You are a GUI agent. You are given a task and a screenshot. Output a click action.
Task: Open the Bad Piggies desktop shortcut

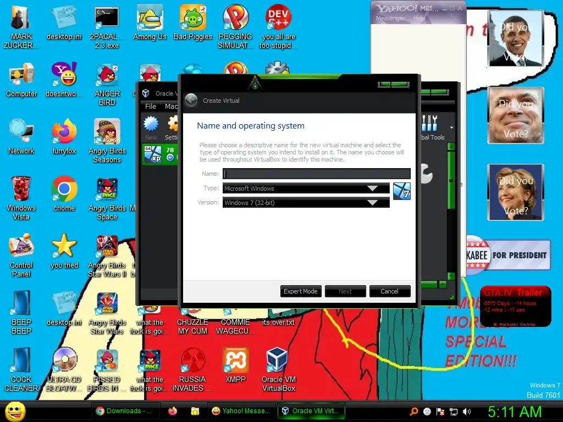(x=193, y=22)
